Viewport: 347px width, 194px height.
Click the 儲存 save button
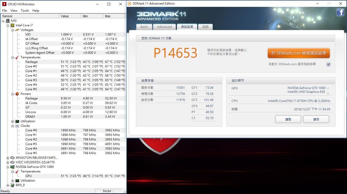(316, 119)
